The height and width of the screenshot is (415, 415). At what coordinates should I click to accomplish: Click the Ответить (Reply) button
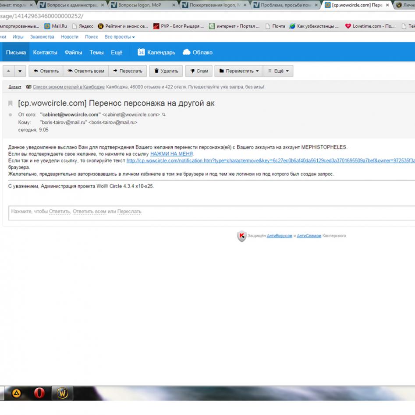46,71
